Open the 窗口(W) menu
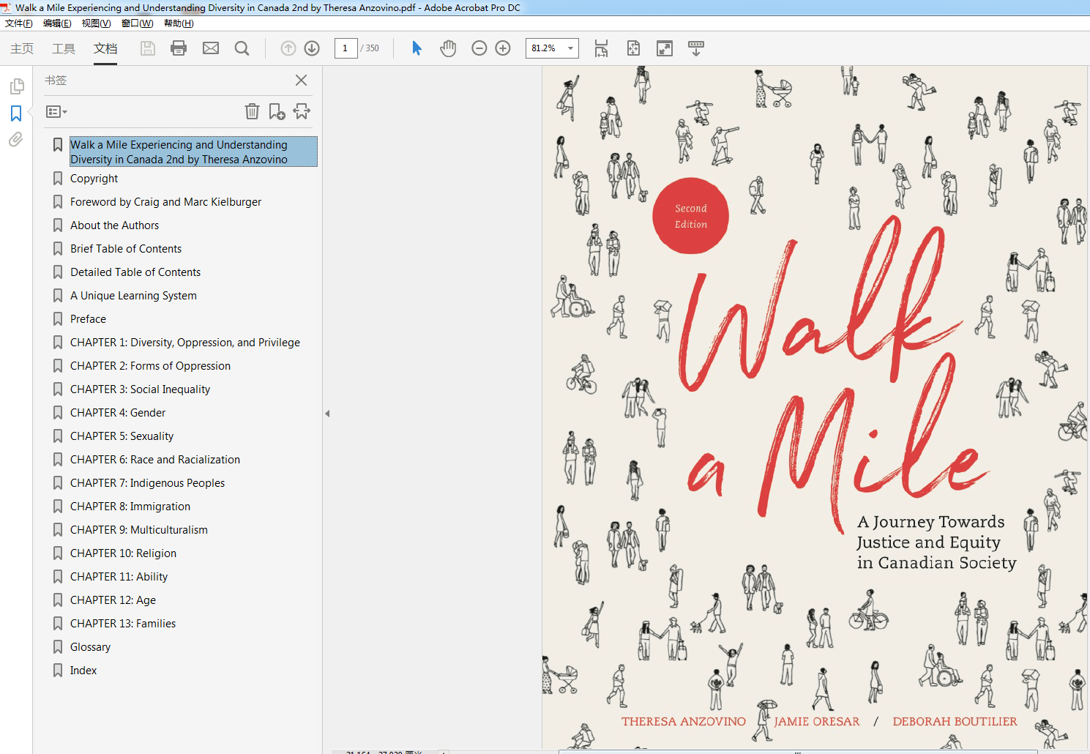Screen dimensions: 1090x754 point(137,23)
